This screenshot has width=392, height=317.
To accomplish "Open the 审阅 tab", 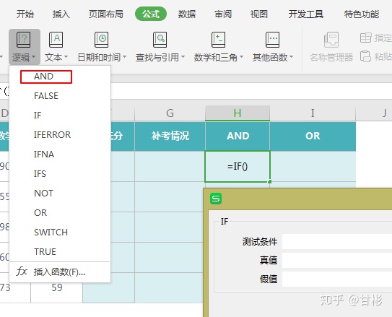I will coord(223,14).
